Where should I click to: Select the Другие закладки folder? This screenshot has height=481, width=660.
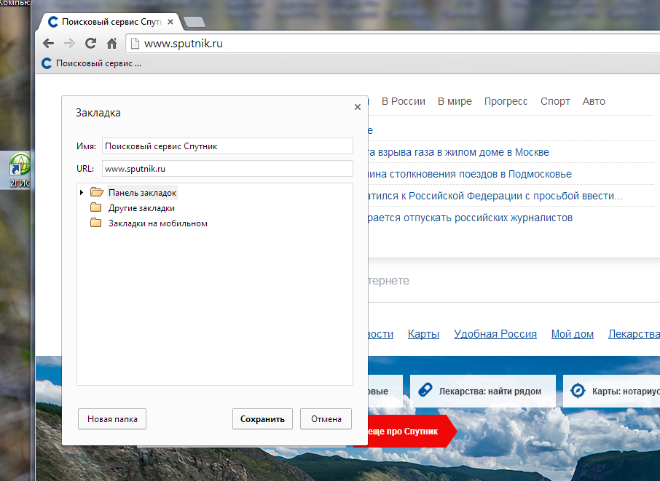click(141, 208)
